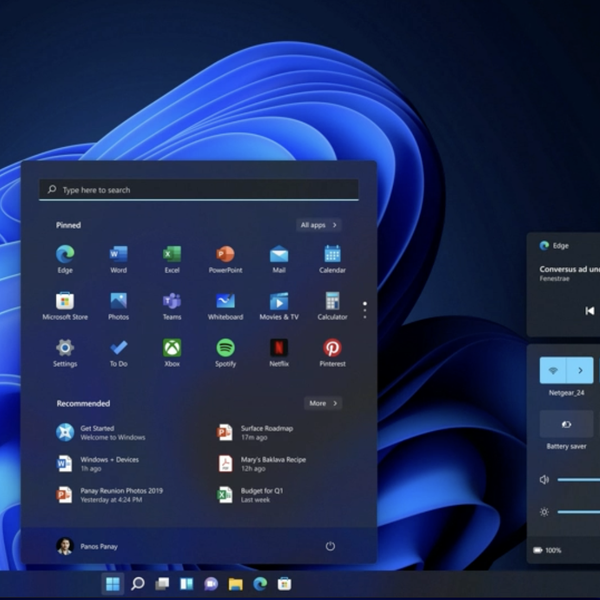Expand Wi-Fi networks list chevron
Image resolution: width=600 pixels, height=600 pixels.
tap(580, 370)
